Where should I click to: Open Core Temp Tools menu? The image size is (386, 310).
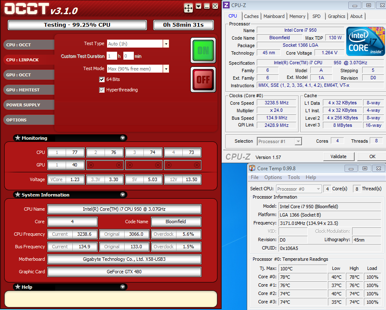294,177
